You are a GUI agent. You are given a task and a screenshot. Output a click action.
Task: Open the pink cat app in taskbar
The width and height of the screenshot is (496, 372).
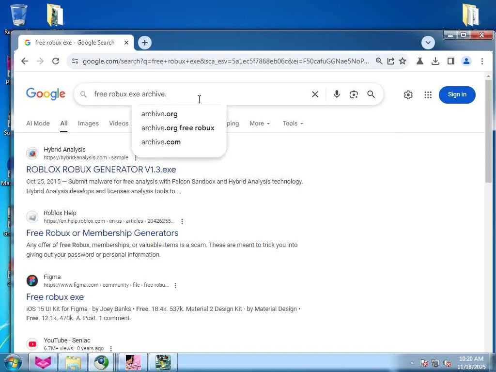point(43,362)
